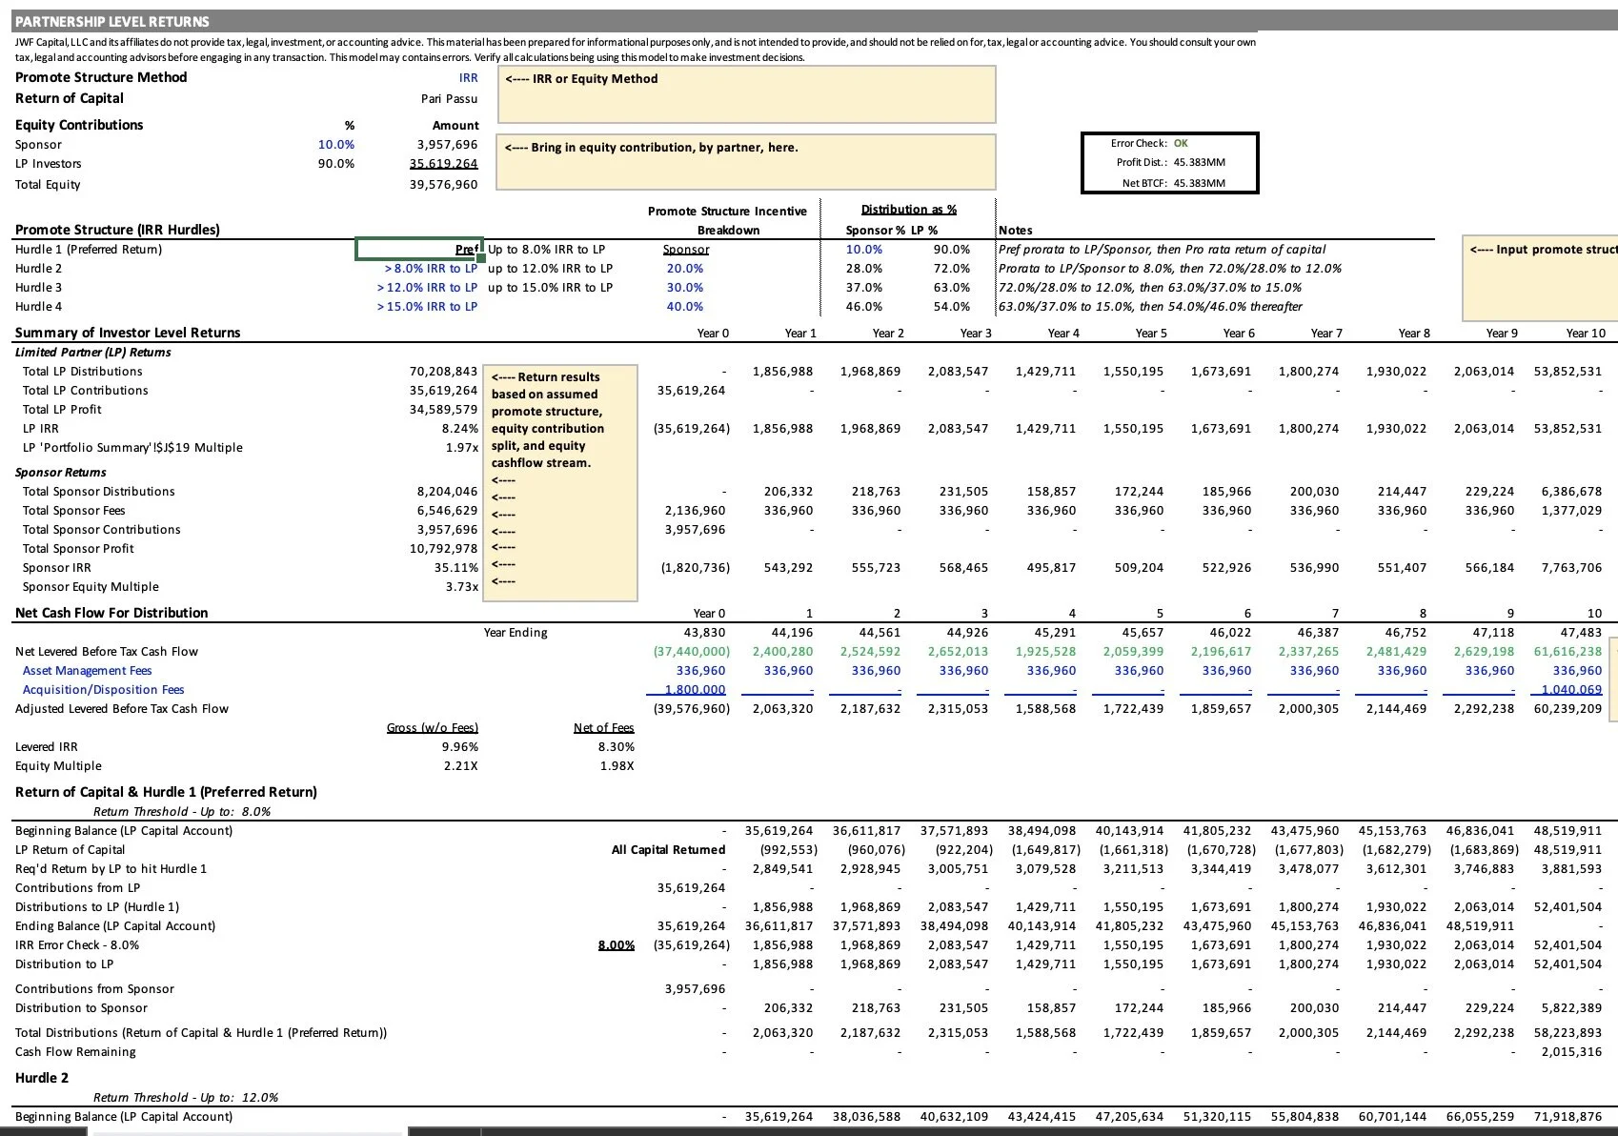This screenshot has width=1618, height=1136.
Task: Select the Net BTCF 45.383MM value
Action: click(x=1200, y=183)
